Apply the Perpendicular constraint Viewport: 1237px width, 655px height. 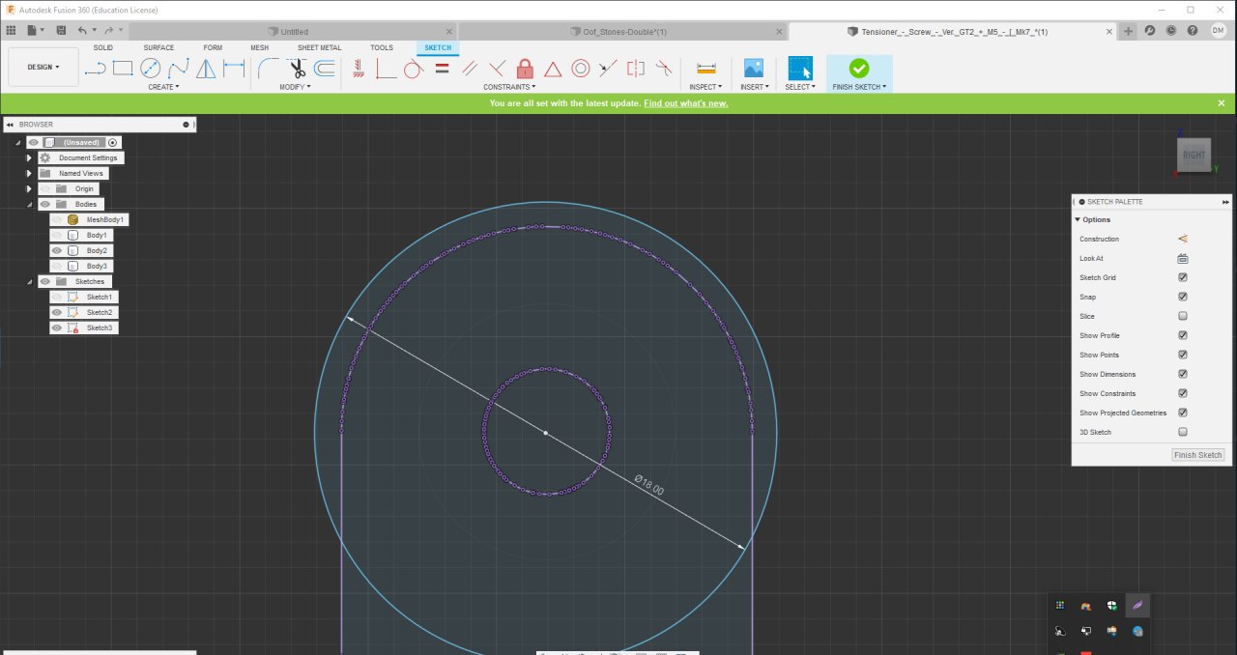[497, 69]
